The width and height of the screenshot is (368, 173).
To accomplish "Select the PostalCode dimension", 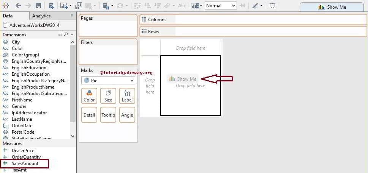I will [23, 132].
